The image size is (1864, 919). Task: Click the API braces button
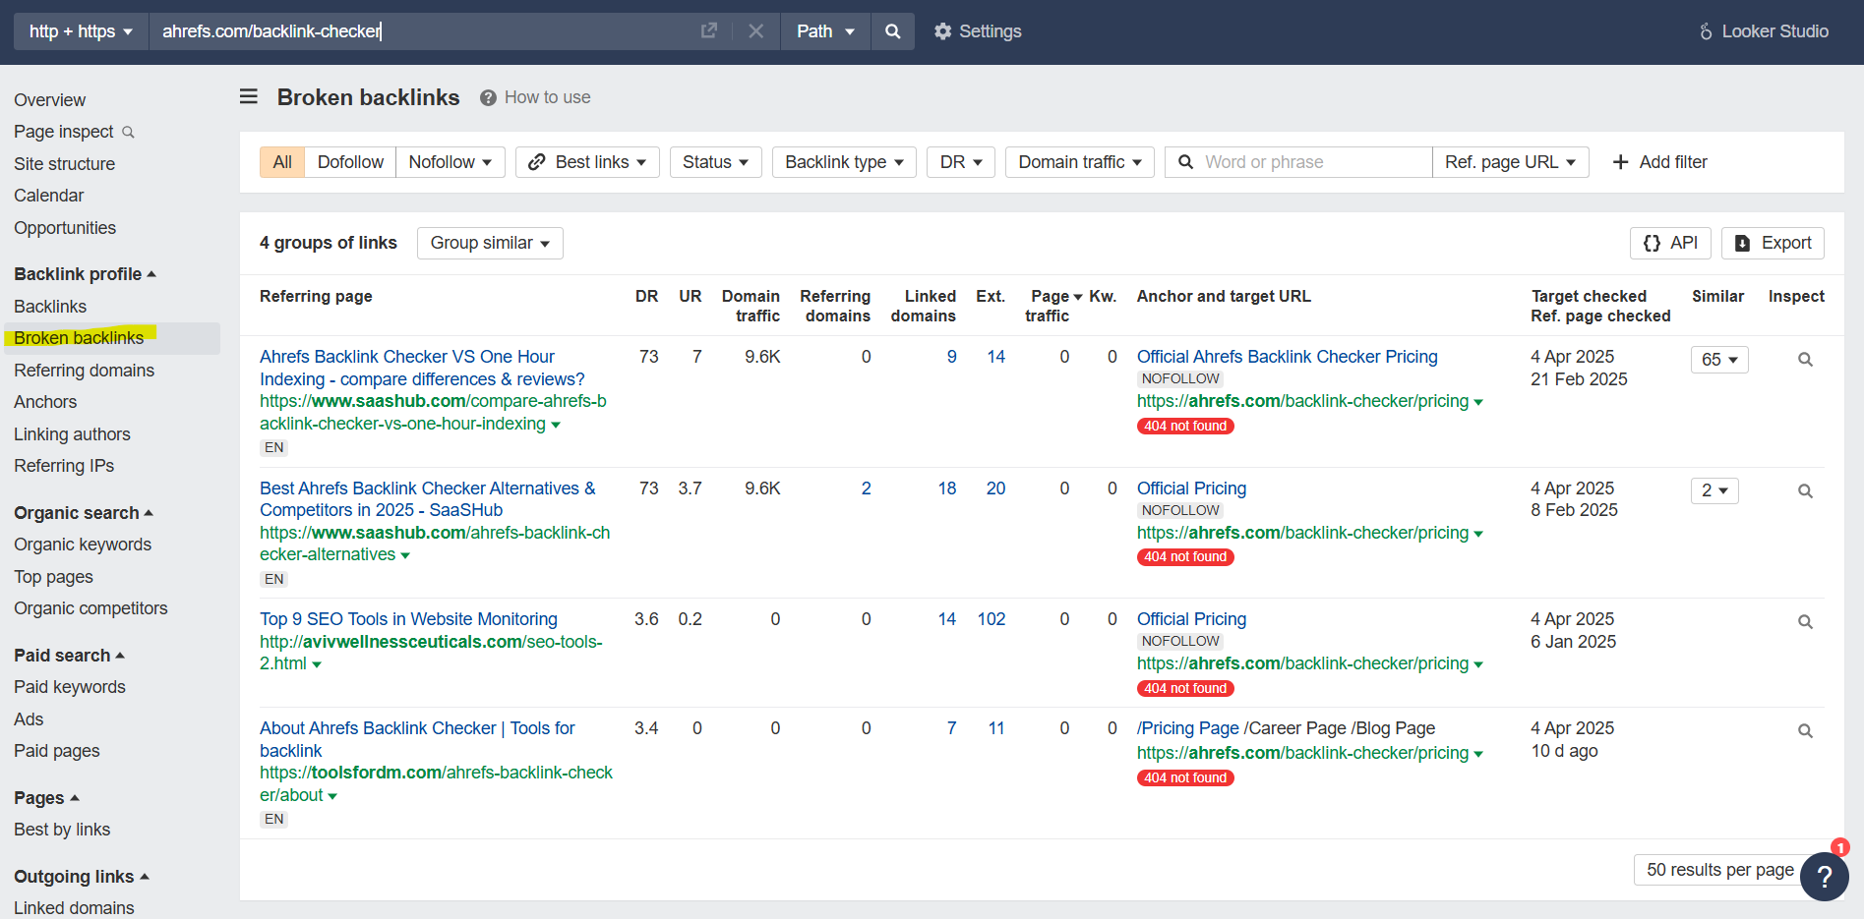point(1670,243)
